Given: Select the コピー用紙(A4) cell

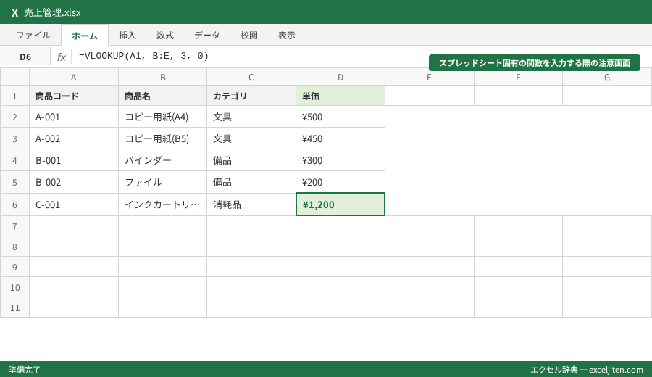Looking at the screenshot, I should [x=162, y=117].
